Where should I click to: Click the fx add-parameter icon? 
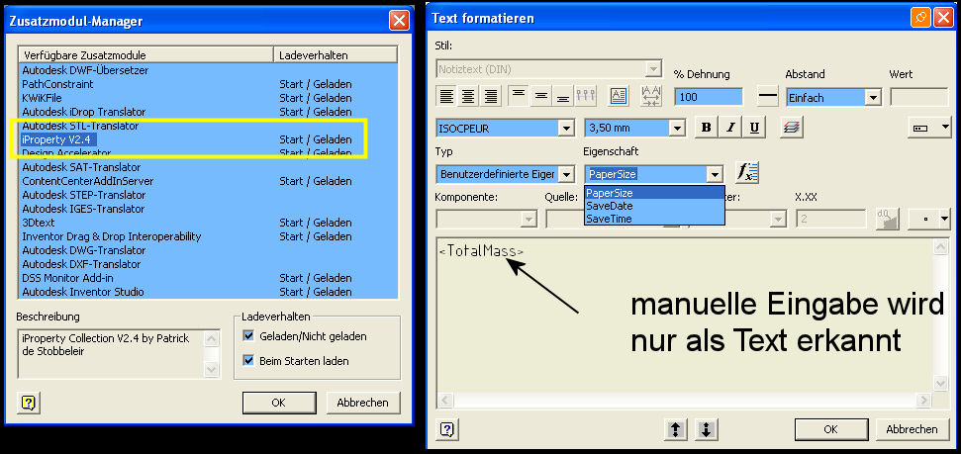[x=747, y=173]
